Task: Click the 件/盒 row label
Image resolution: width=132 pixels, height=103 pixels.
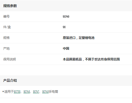Action: click(7, 27)
